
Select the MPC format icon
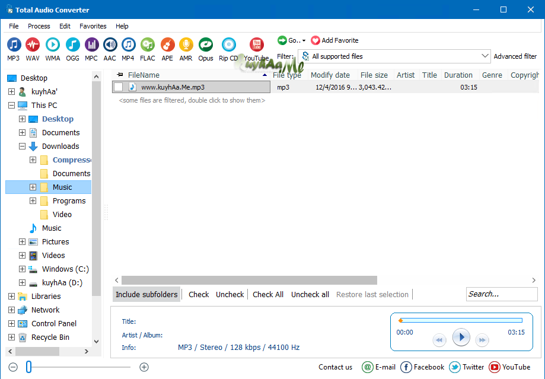[91, 45]
